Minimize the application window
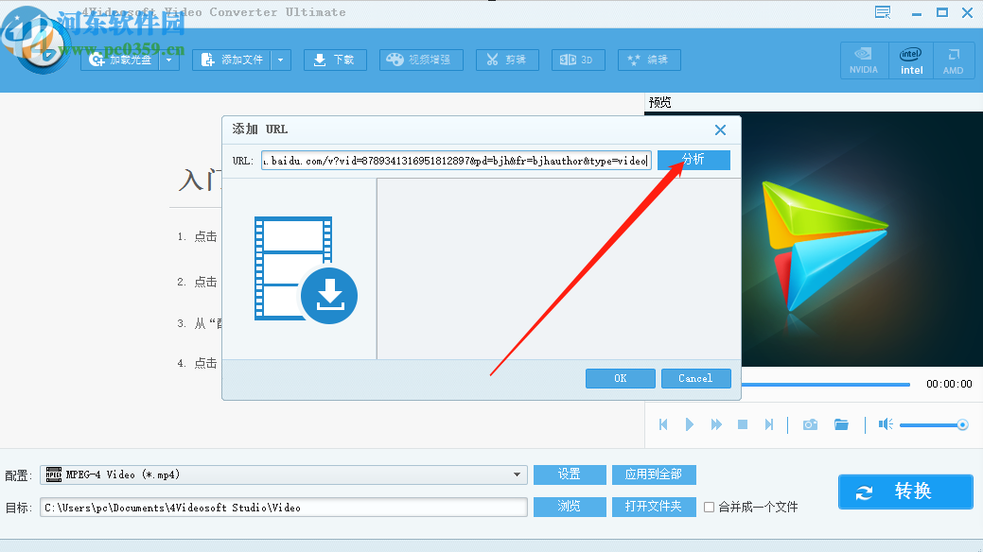983x552 pixels. (x=917, y=13)
